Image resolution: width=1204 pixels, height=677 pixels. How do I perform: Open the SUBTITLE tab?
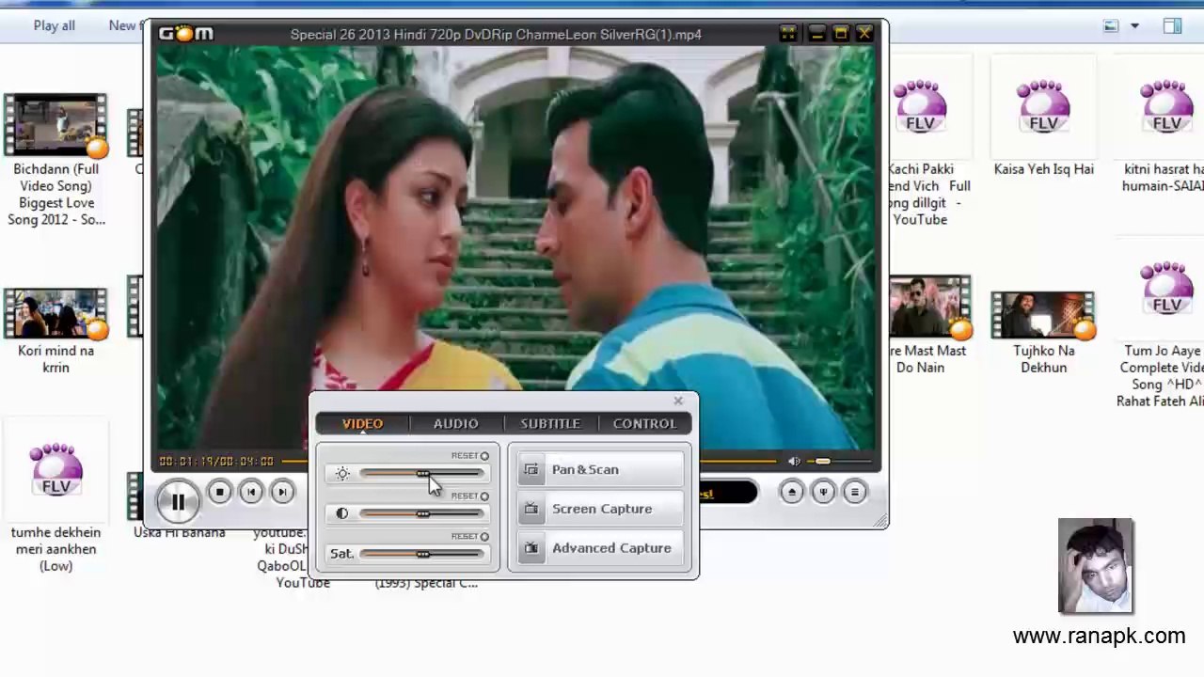point(550,424)
